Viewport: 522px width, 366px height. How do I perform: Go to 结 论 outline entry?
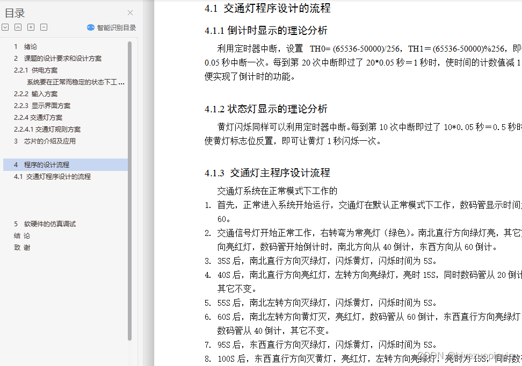pos(22,236)
